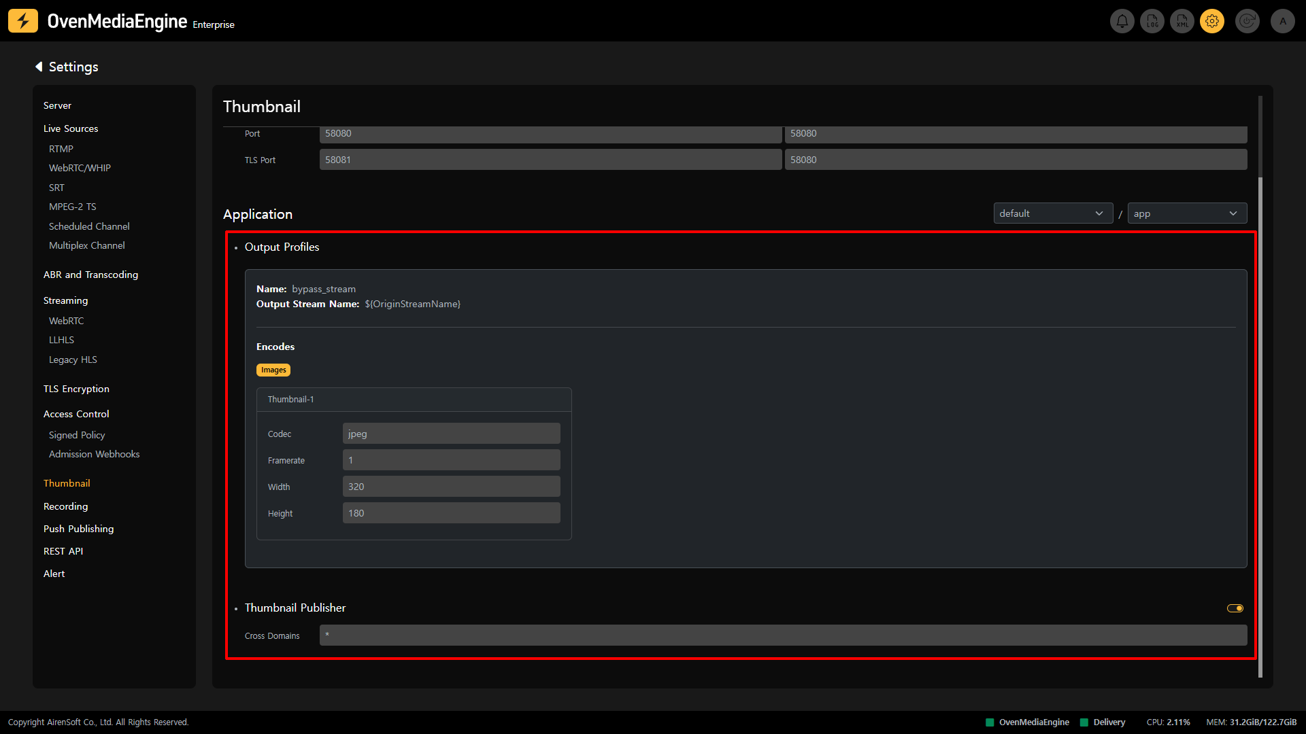Click the restart power icon

[1248, 21]
